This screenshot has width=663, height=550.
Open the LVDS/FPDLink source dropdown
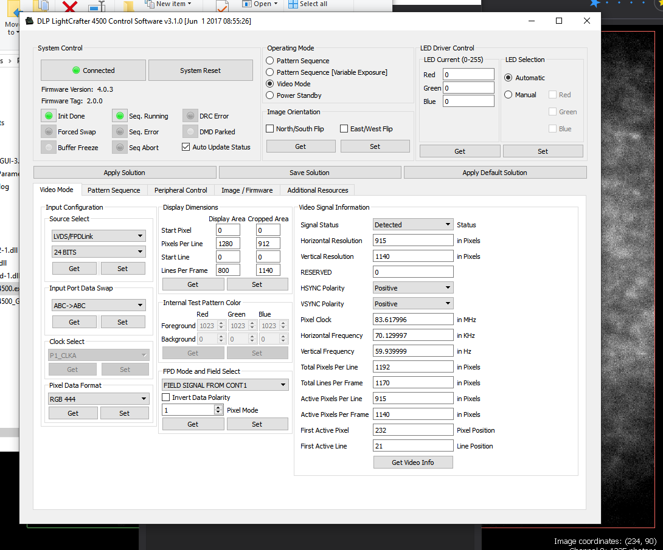click(x=99, y=236)
